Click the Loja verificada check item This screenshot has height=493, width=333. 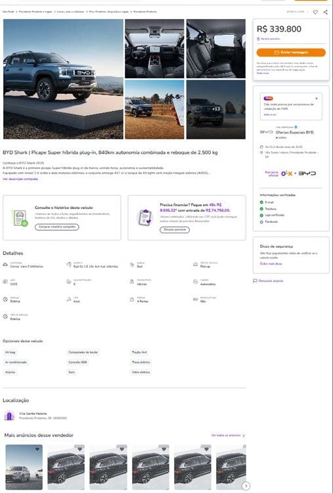pos(272,215)
